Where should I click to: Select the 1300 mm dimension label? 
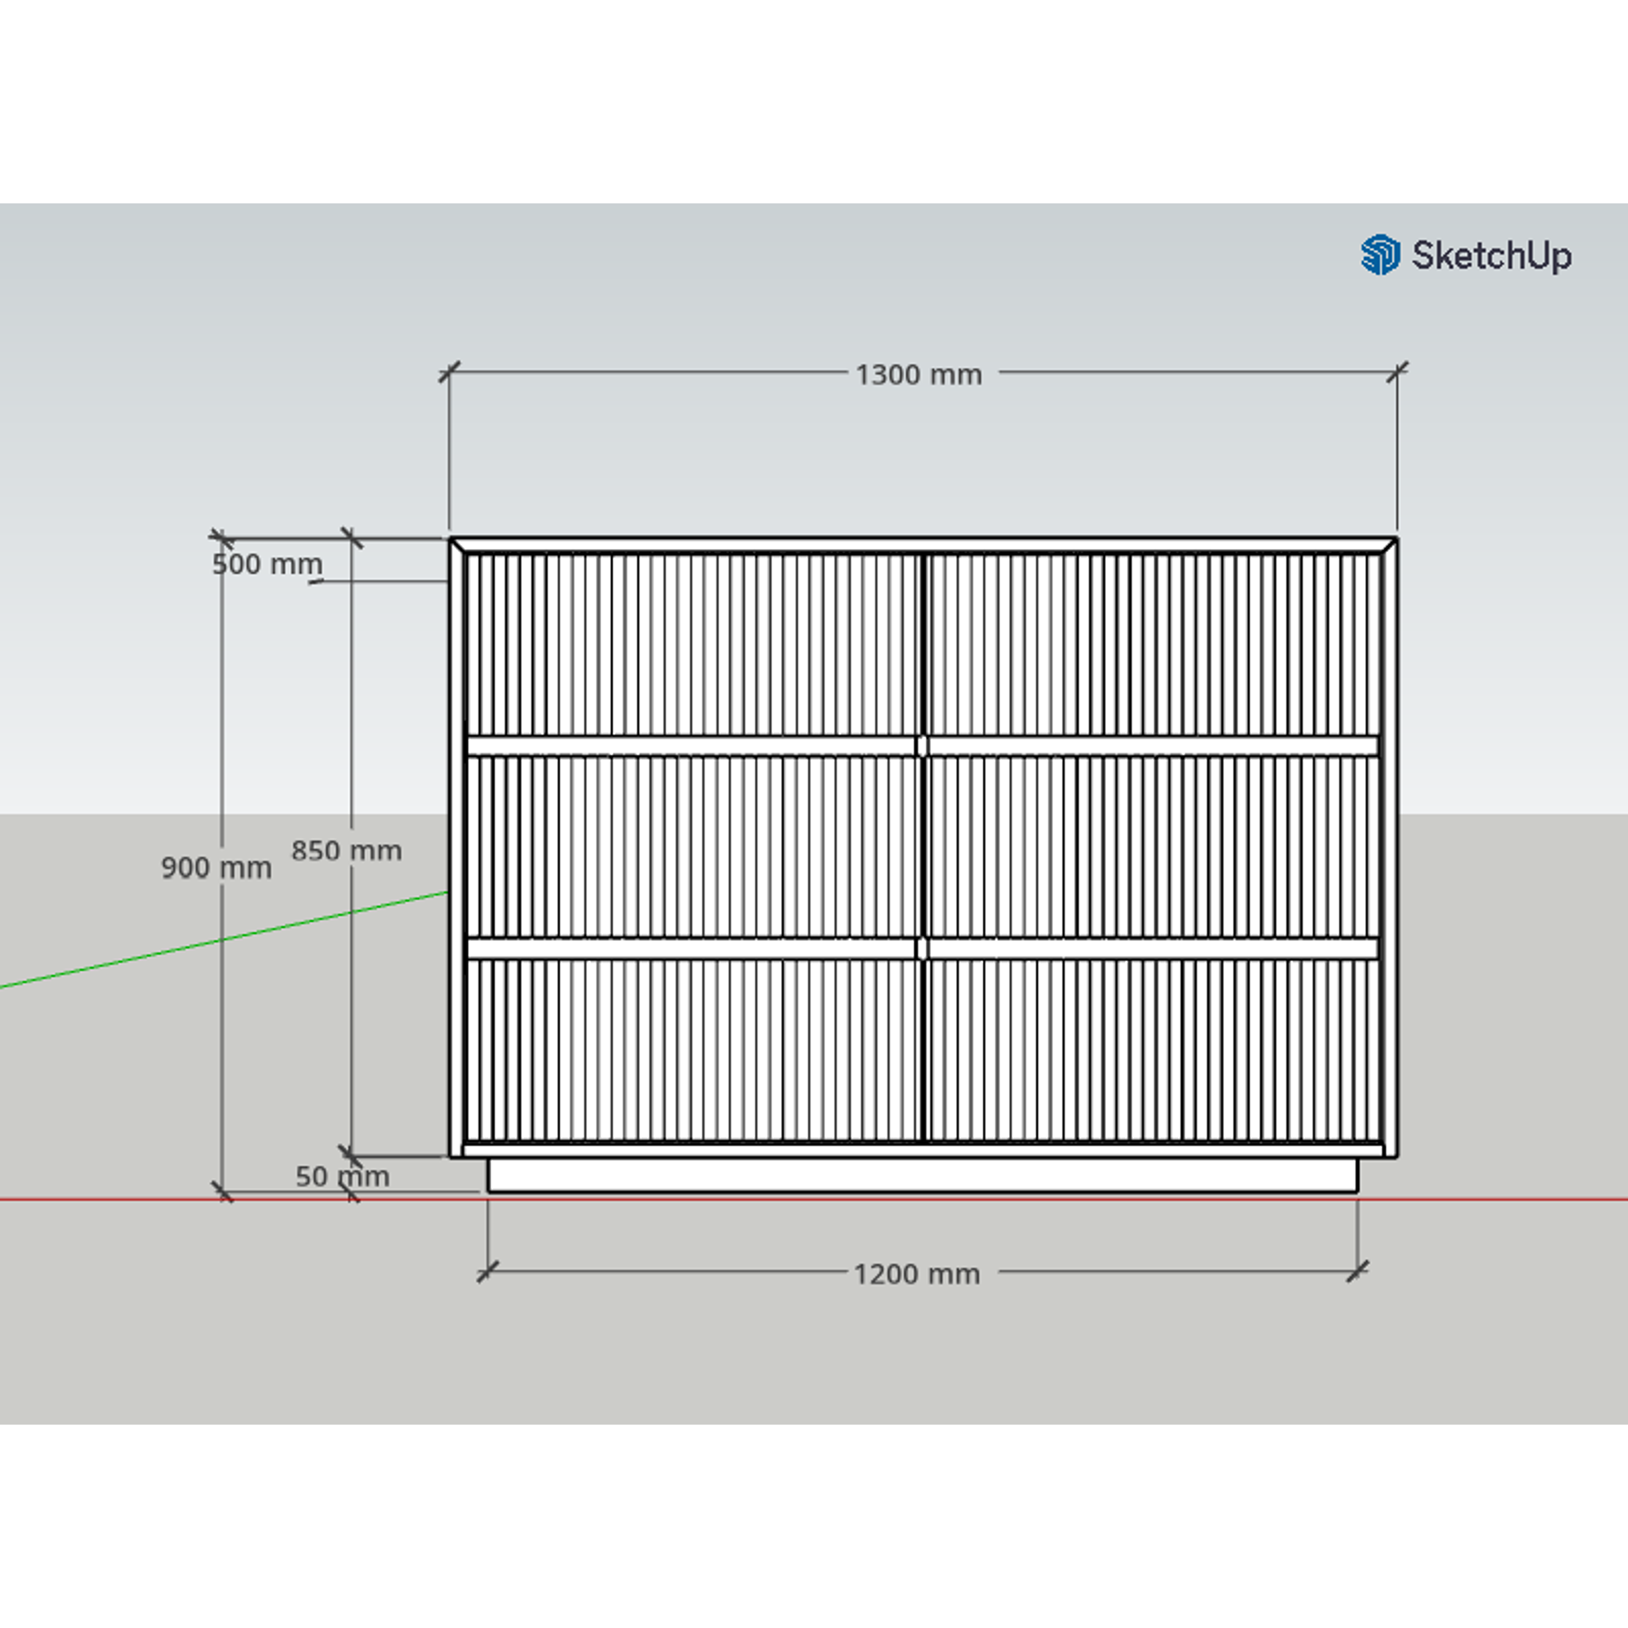coord(918,375)
